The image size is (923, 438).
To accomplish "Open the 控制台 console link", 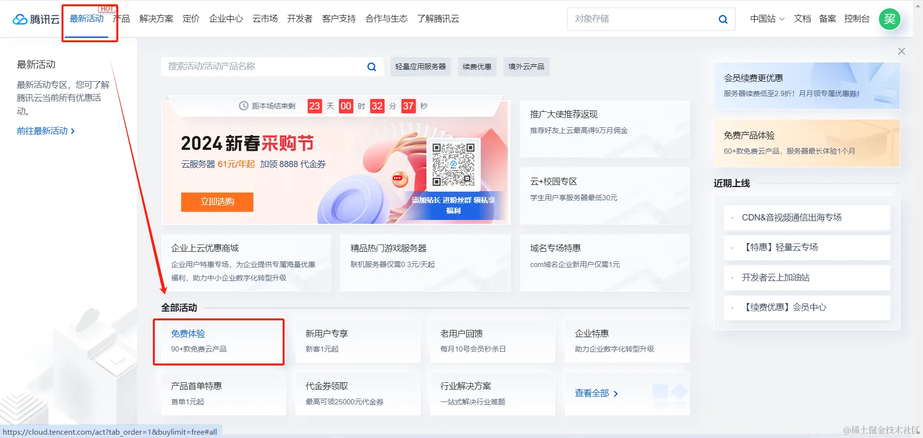I will click(857, 19).
